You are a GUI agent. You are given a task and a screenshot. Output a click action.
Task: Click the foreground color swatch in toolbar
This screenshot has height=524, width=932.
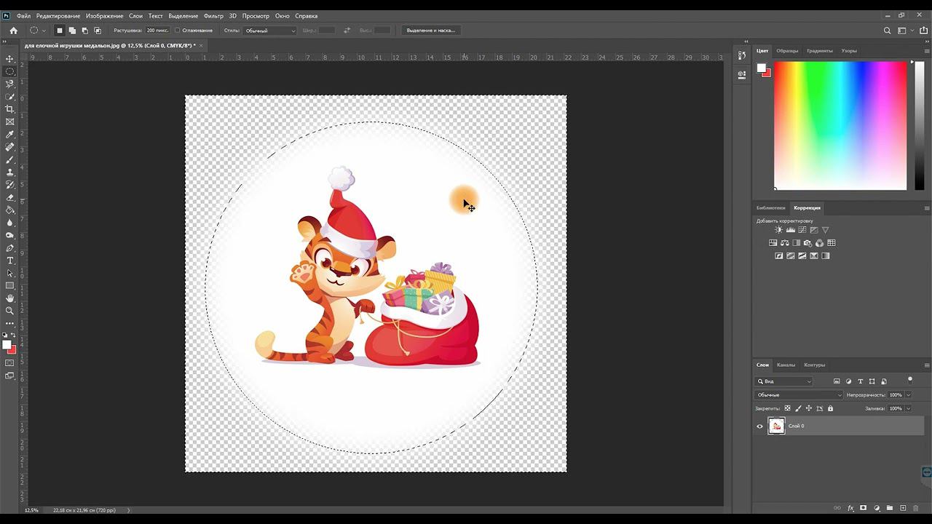coord(7,345)
